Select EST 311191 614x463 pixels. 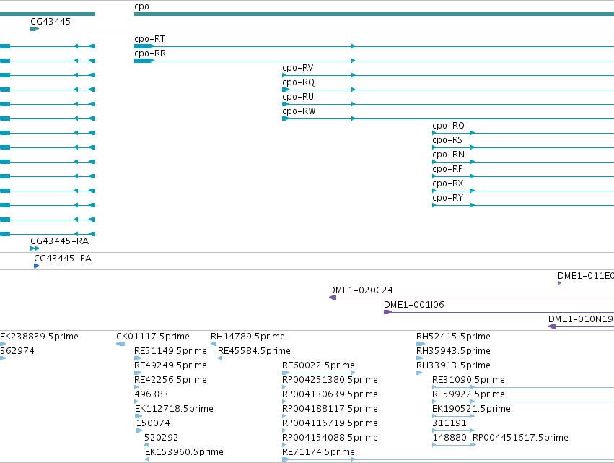click(449, 424)
